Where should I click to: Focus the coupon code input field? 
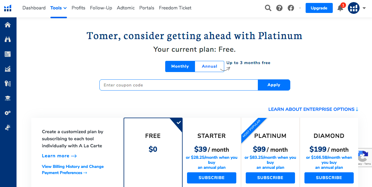tap(178, 85)
